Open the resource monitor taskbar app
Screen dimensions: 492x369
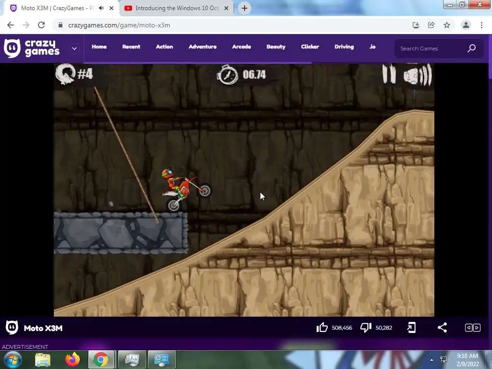(x=132, y=359)
